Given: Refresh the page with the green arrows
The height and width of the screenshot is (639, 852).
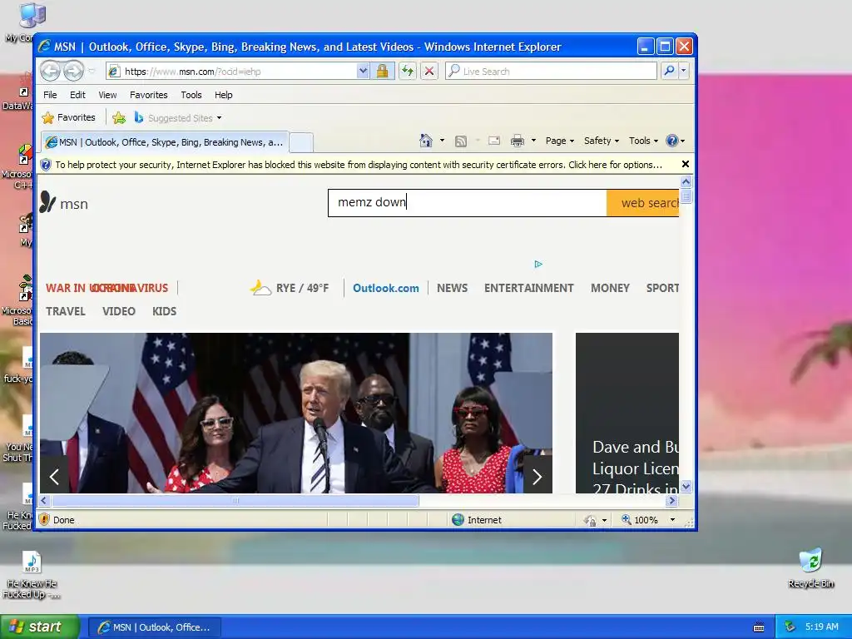Looking at the screenshot, I should [x=408, y=71].
